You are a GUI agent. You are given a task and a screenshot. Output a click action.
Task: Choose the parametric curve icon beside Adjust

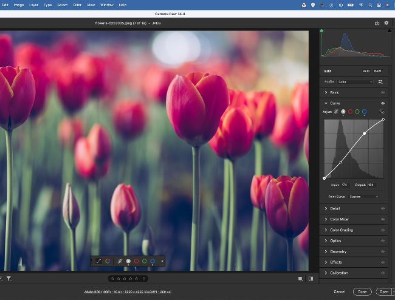pos(336,112)
